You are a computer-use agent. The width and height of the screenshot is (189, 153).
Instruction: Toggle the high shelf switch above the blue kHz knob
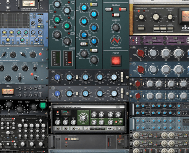(94, 5)
